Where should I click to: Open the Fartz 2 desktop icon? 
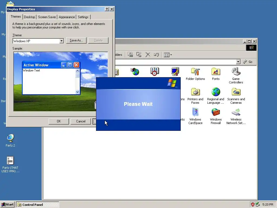point(10,141)
